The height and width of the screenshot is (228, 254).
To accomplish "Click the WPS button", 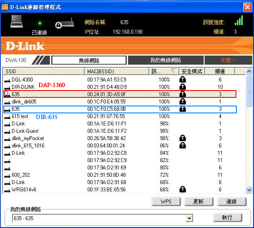I will point(166,202).
